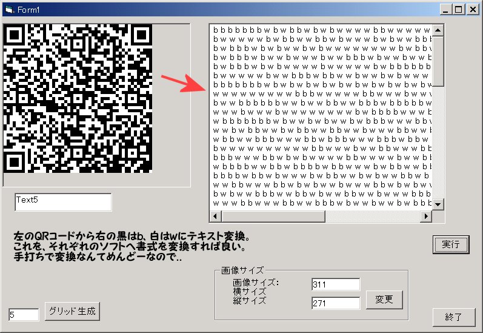Viewport: 483px width, 333px height.
Task: Click the 横サイズ label
Action: 250,291
